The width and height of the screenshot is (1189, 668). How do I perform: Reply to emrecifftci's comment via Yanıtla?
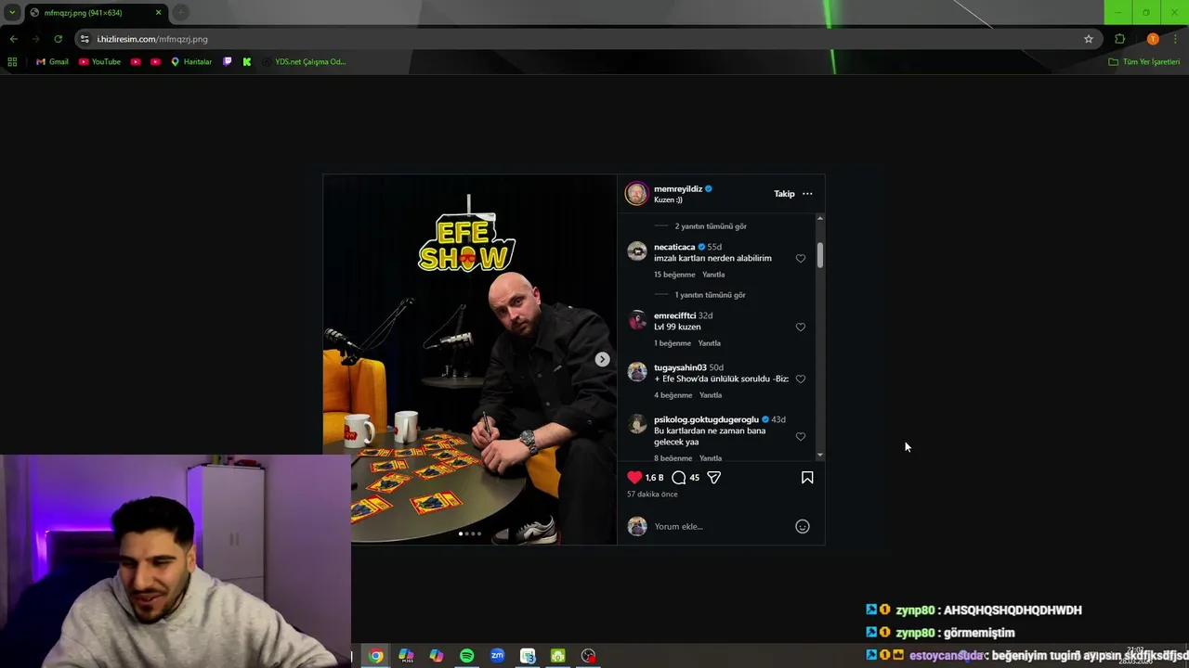[x=709, y=343]
